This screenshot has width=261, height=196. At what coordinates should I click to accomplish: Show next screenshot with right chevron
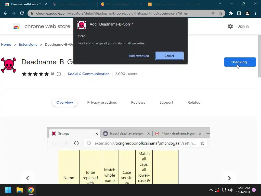(229, 178)
